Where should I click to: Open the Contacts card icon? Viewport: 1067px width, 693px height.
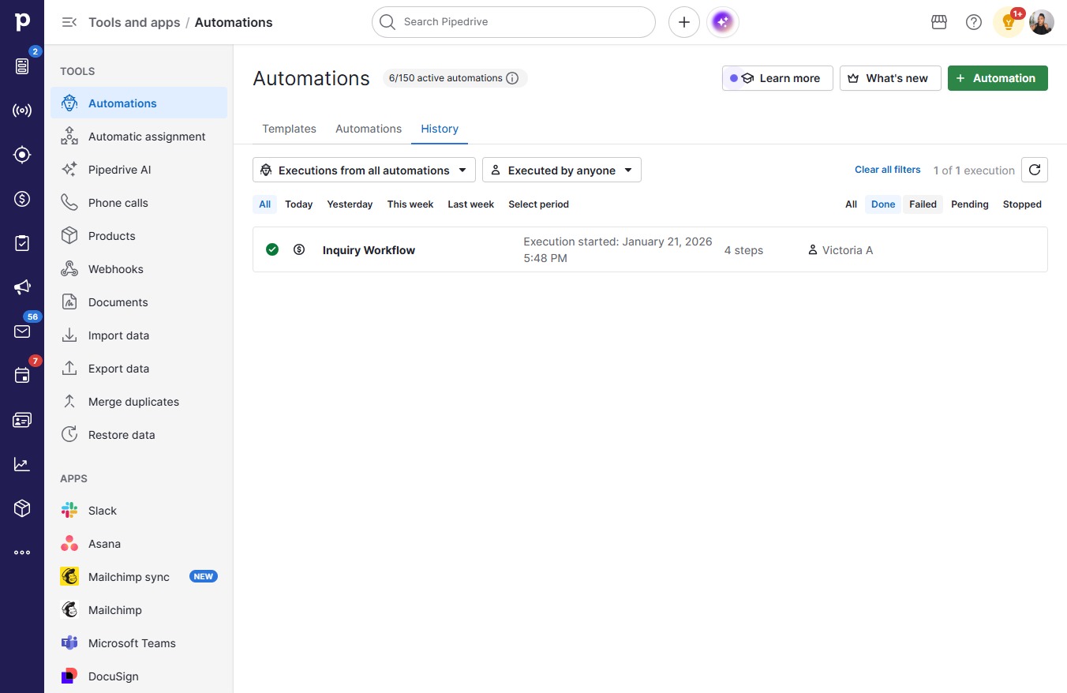[x=22, y=420]
